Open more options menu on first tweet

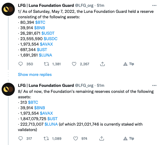[x=154, y=5]
